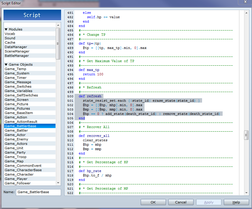The image size is (252, 209).
Task: Click code editor scroll down arrow
Action: 246,193
